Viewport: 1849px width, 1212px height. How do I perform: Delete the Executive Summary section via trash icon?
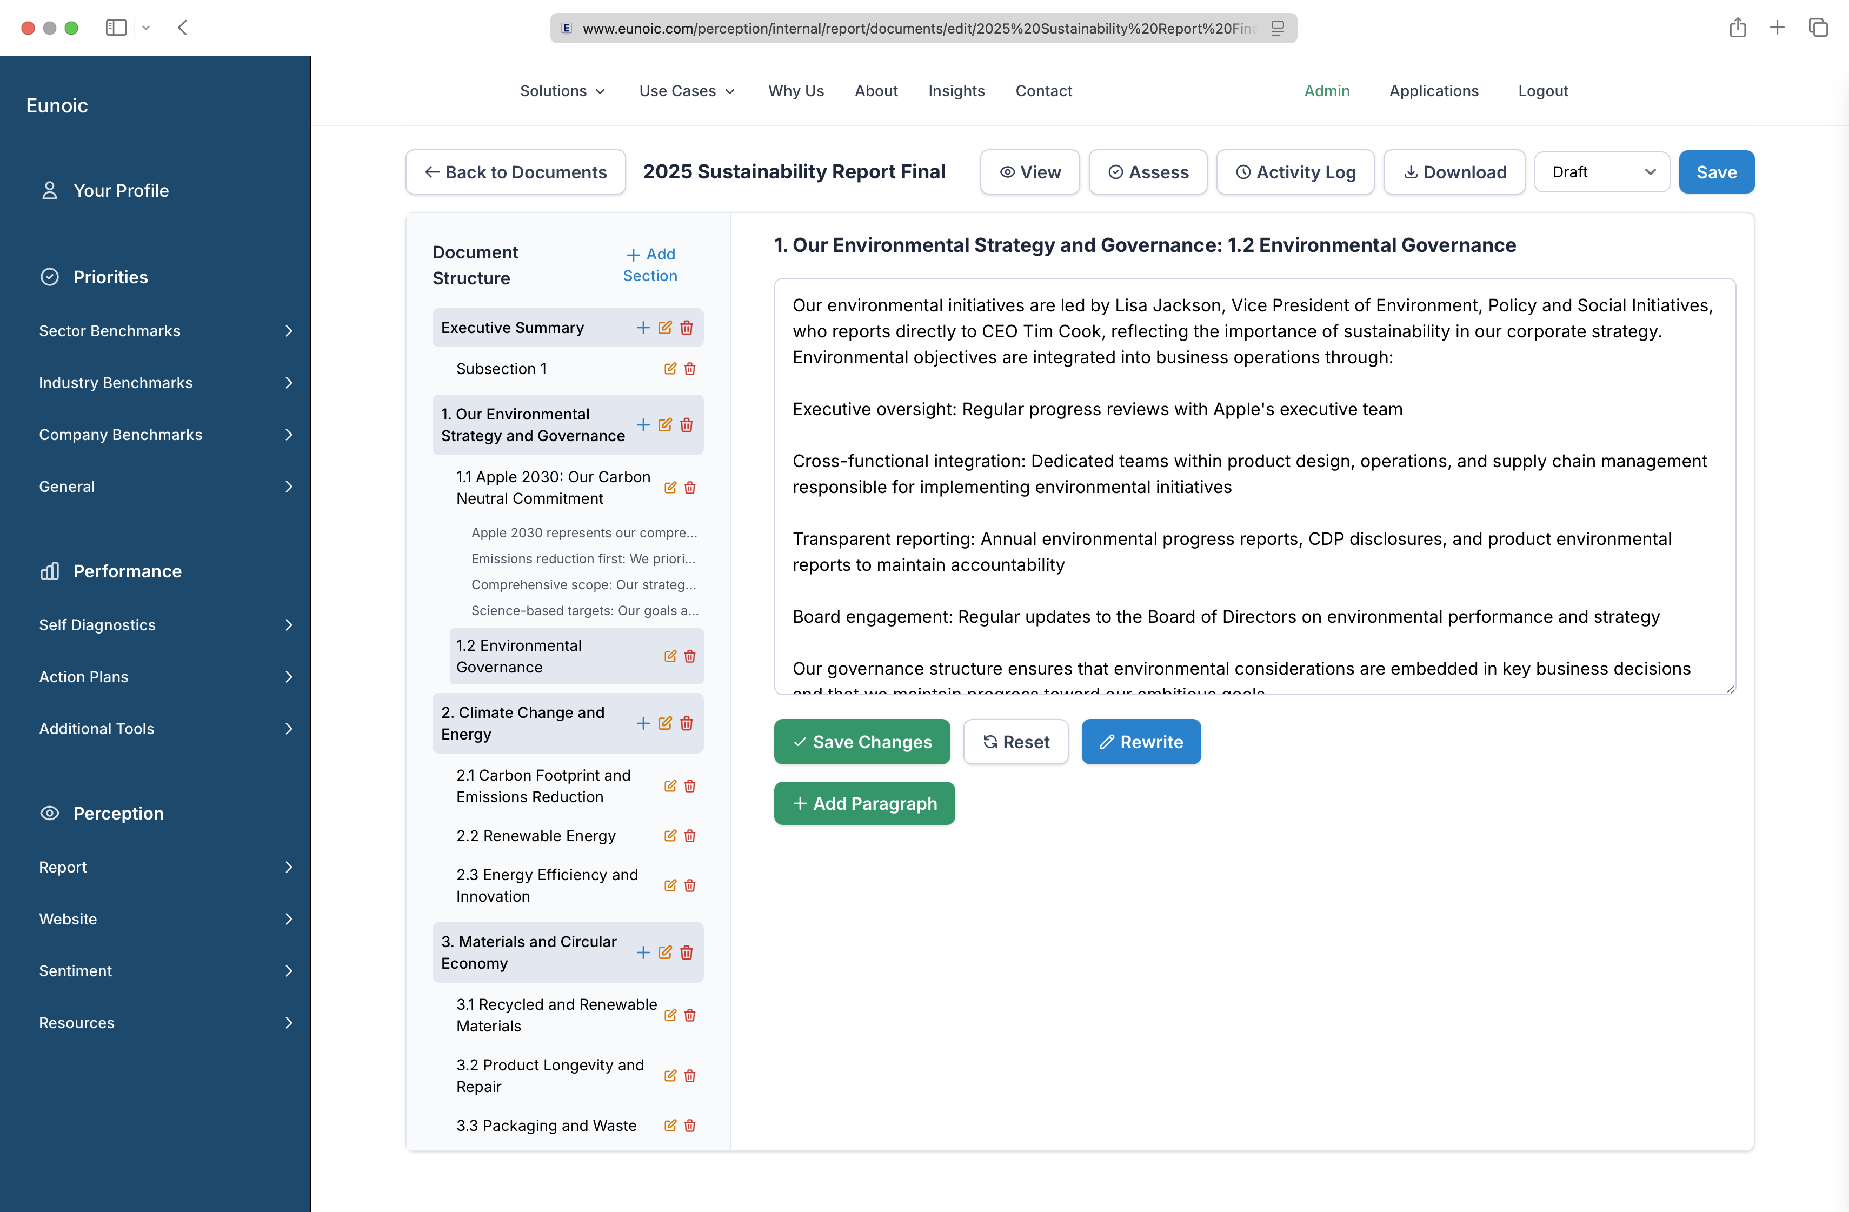687,328
